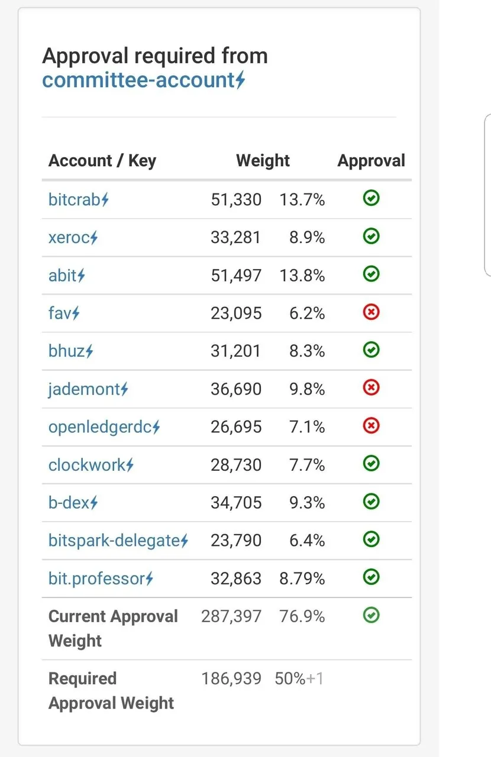Screen dimensions: 491x757
Task: Click the Weight column header
Action: point(263,161)
